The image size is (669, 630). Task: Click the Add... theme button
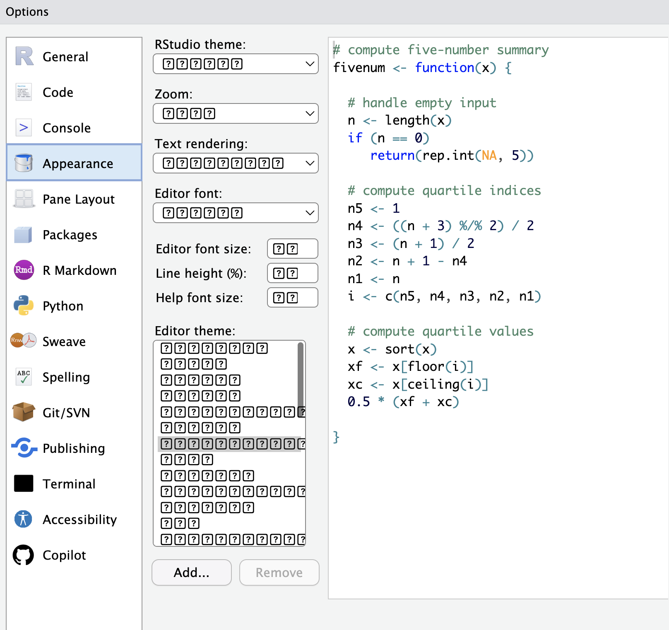point(192,572)
